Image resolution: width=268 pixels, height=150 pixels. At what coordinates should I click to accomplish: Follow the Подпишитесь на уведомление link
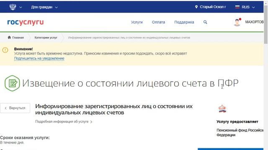pyautogui.click(x=39, y=58)
